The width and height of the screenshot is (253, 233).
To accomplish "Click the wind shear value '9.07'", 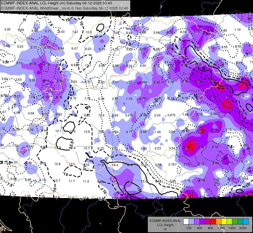I will (75, 48).
